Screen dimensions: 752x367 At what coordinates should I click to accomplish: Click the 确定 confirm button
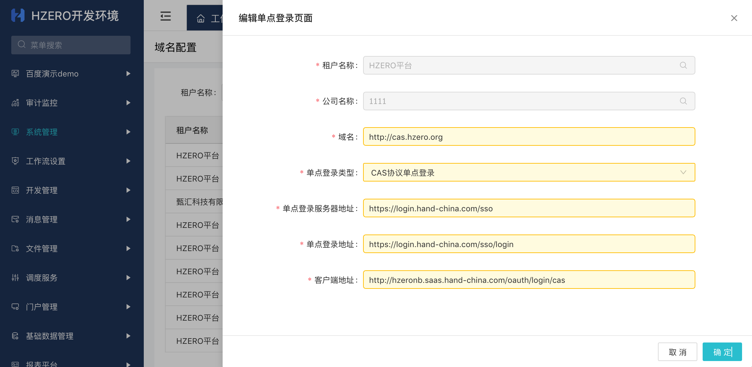722,352
